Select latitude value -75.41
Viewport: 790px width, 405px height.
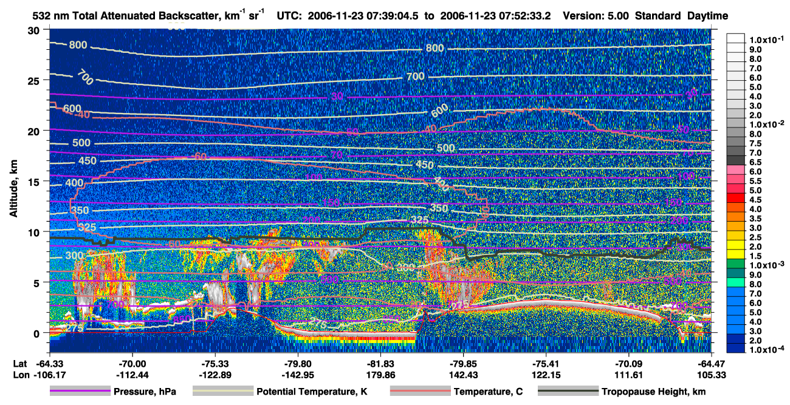pyautogui.click(x=546, y=364)
